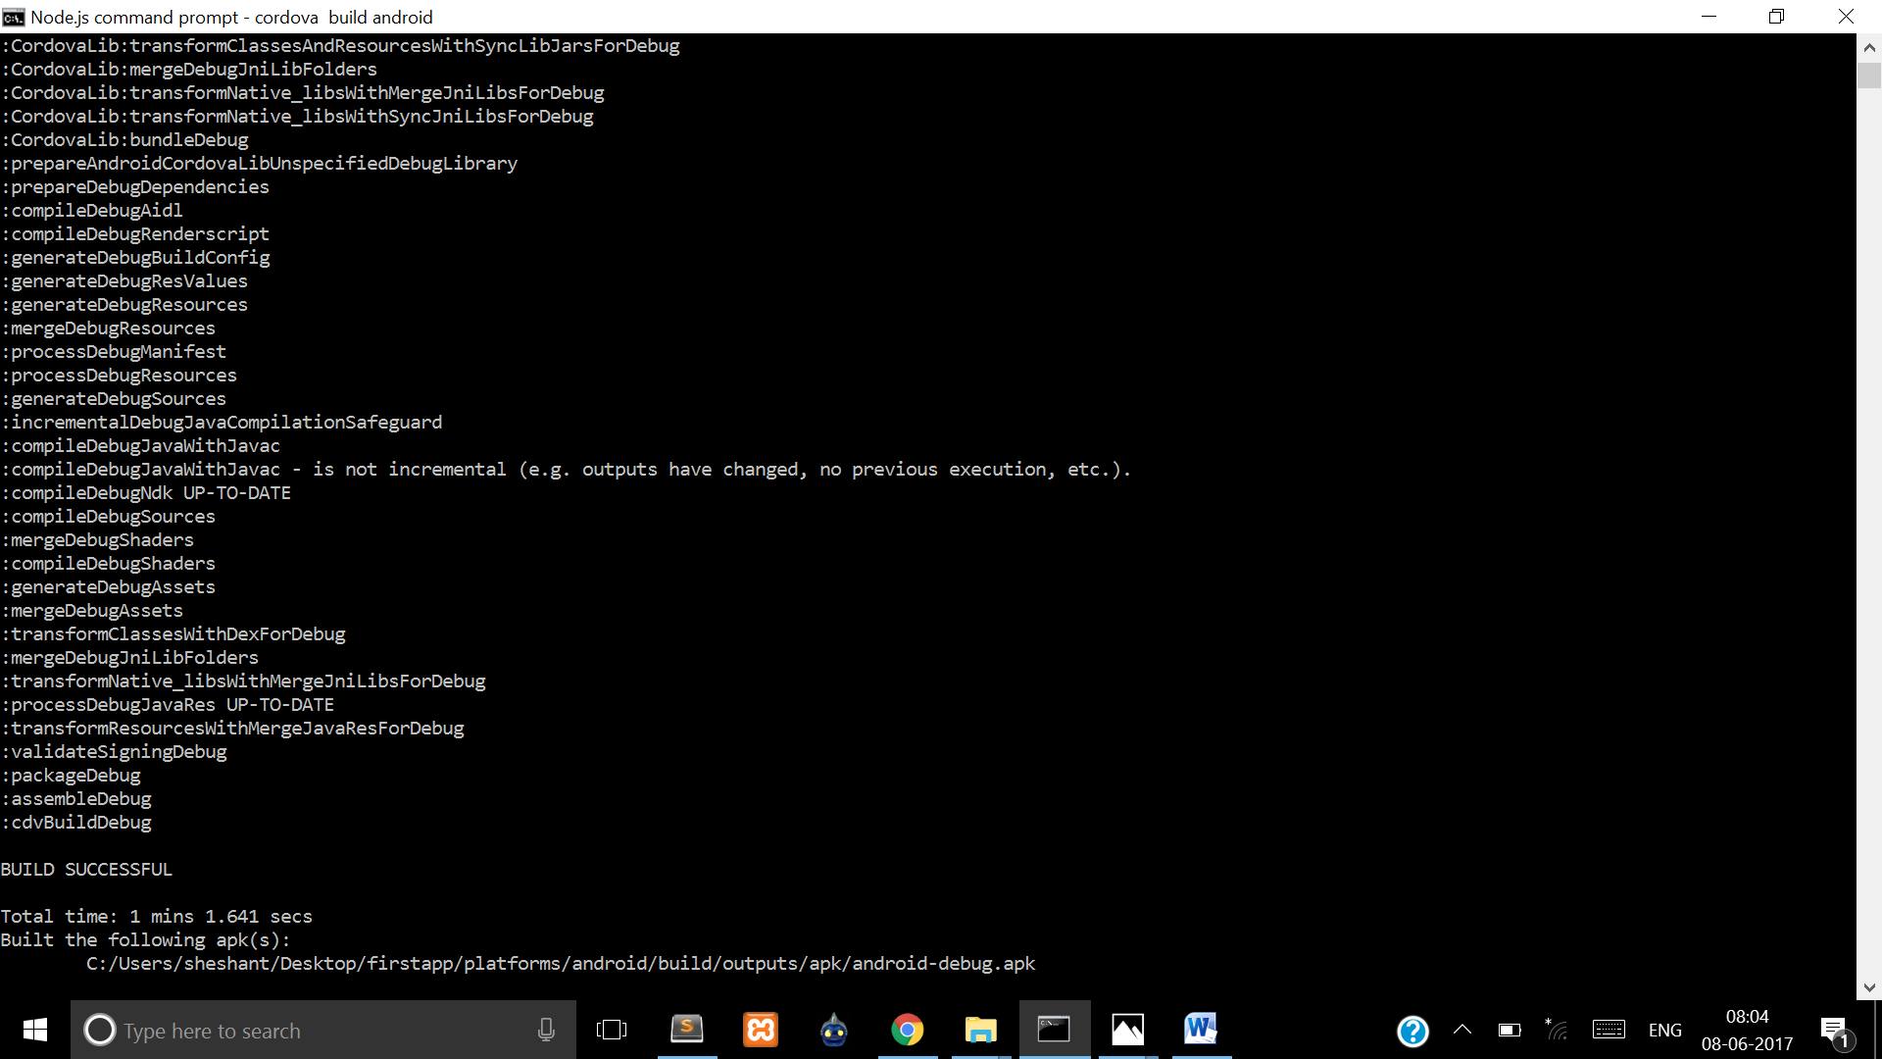This screenshot has height=1059, width=1882.
Task: Open the Action Center notifications
Action: pyautogui.click(x=1835, y=1031)
